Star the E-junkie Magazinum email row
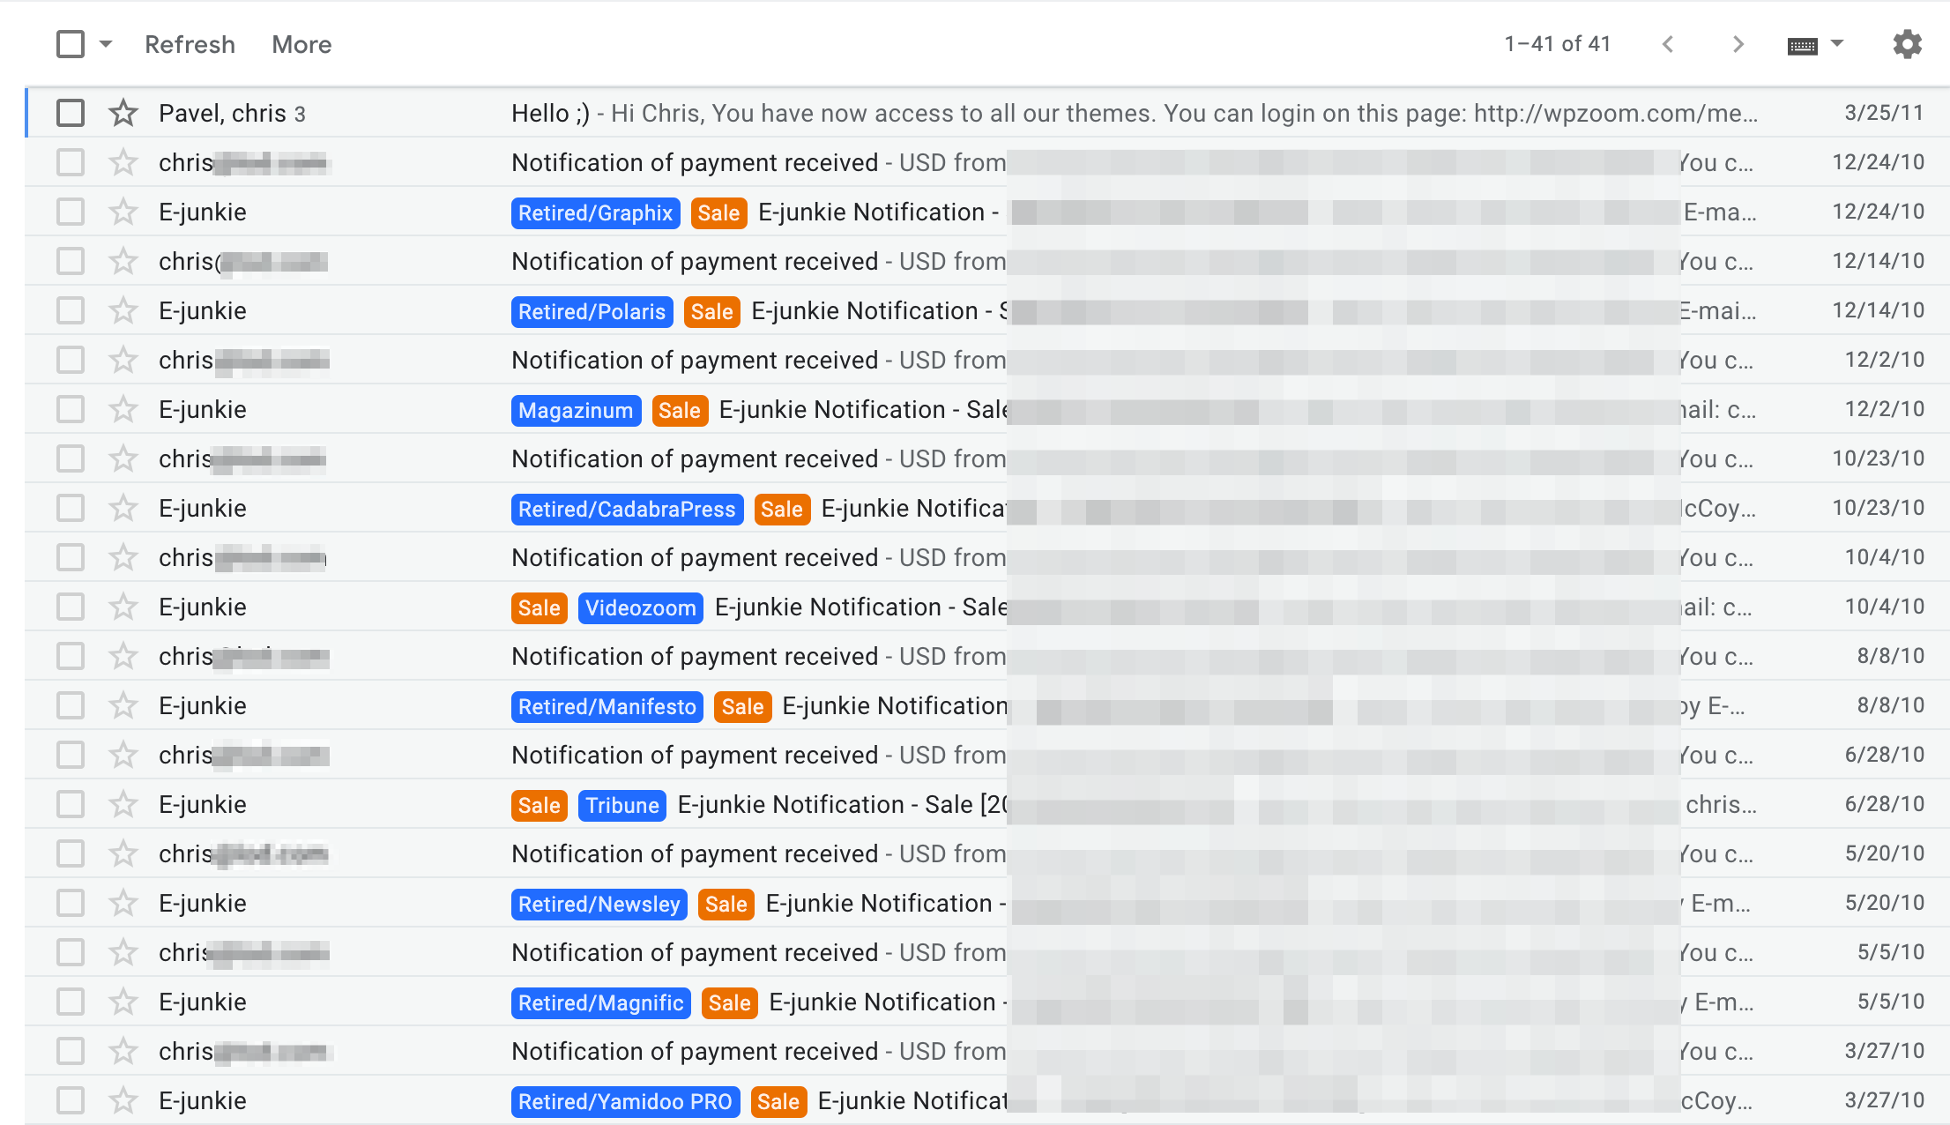Image resolution: width=1950 pixels, height=1125 pixels. coord(123,410)
